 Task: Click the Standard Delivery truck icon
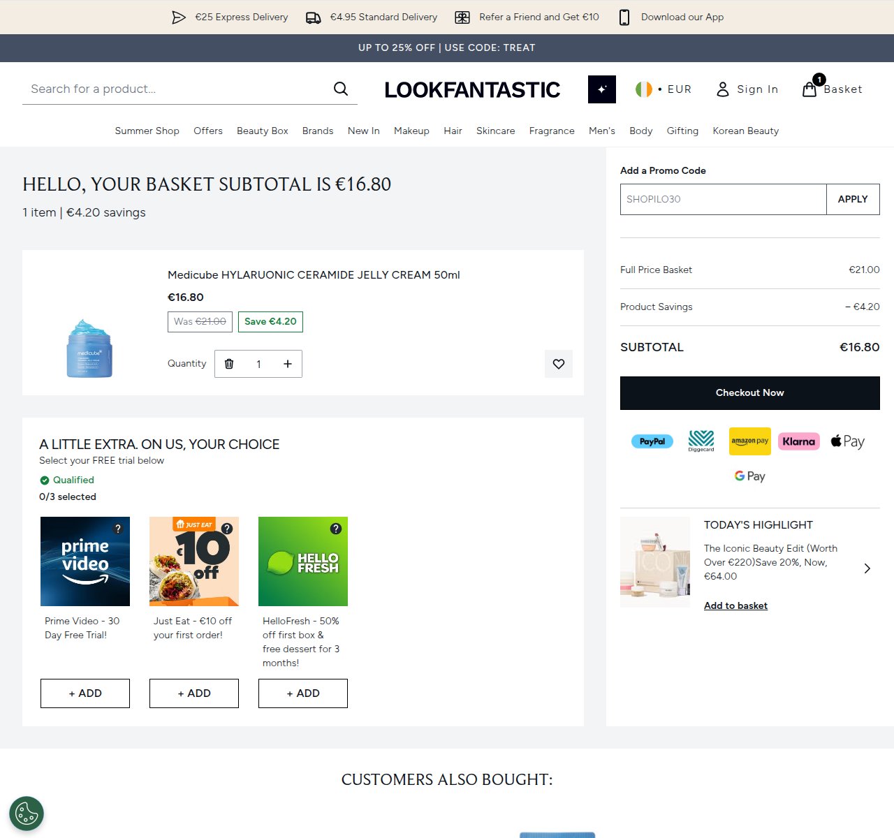(314, 17)
